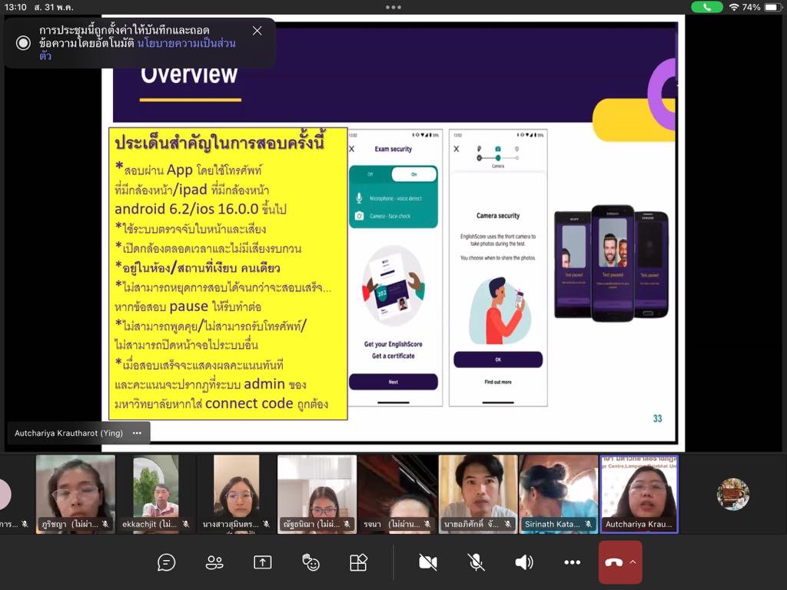The image size is (787, 590).
Task: Unmute the microphone
Action: point(476,562)
